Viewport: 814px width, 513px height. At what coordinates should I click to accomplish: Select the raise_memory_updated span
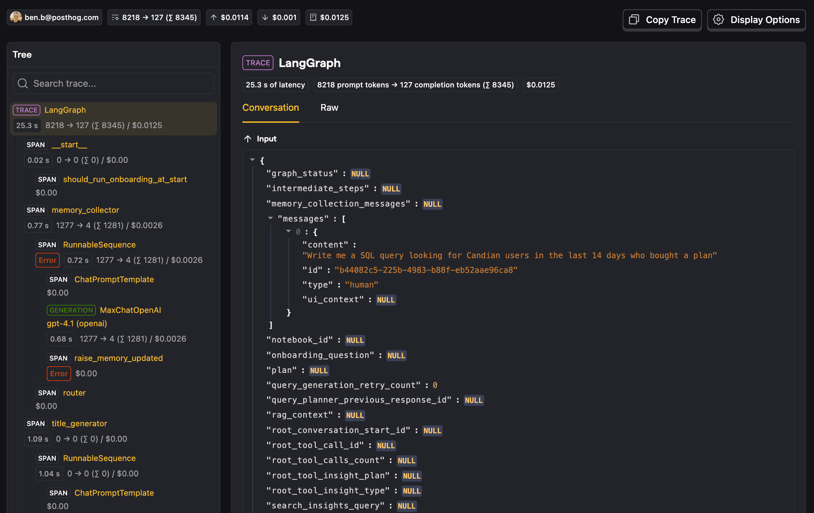[118, 358]
